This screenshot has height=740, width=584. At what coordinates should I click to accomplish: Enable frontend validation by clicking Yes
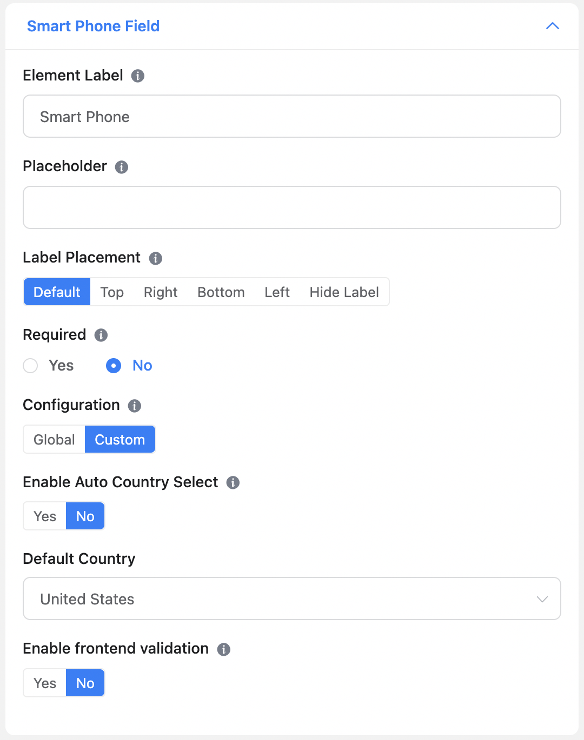tap(44, 683)
